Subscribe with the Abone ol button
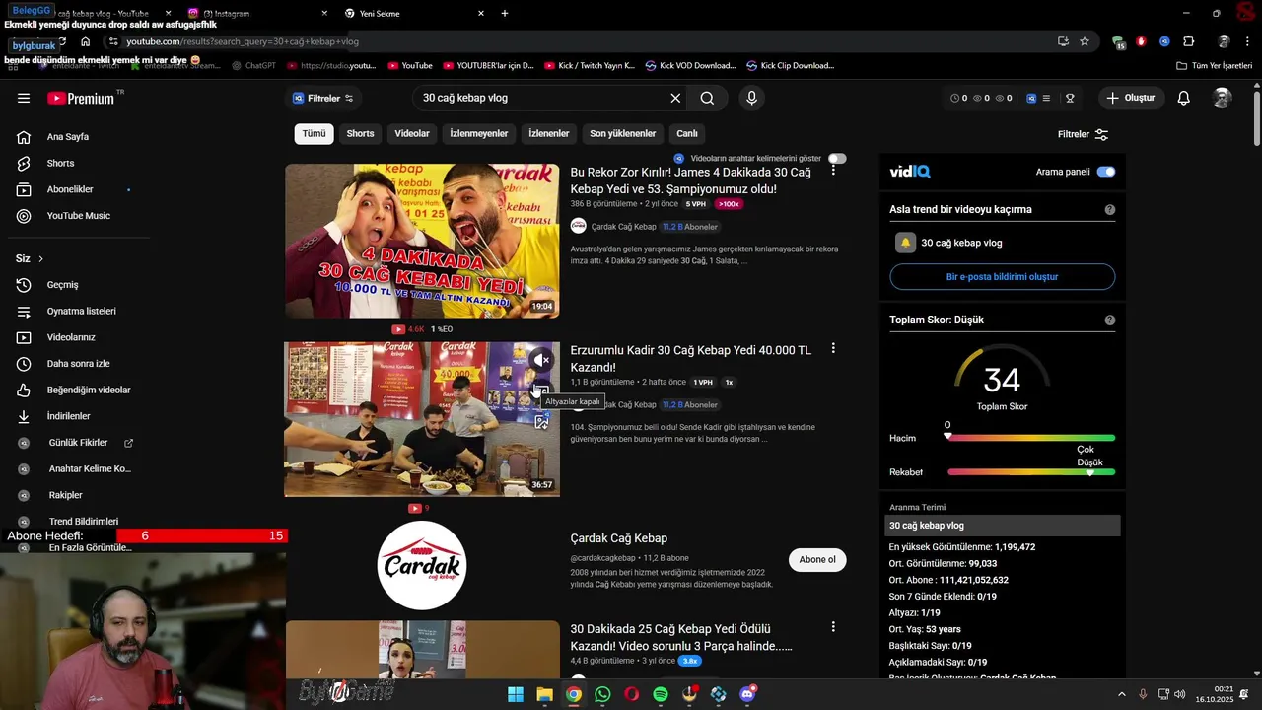The image size is (1262, 710). (x=816, y=559)
